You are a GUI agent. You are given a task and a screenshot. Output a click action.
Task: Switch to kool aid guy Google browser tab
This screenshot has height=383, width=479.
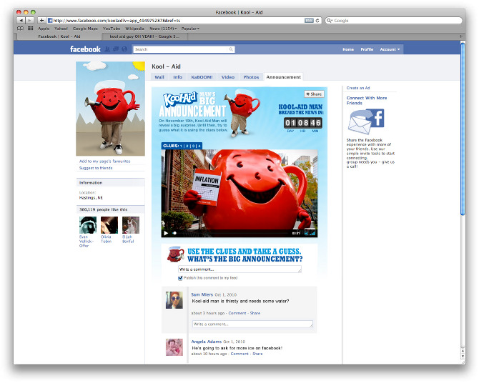tap(144, 36)
